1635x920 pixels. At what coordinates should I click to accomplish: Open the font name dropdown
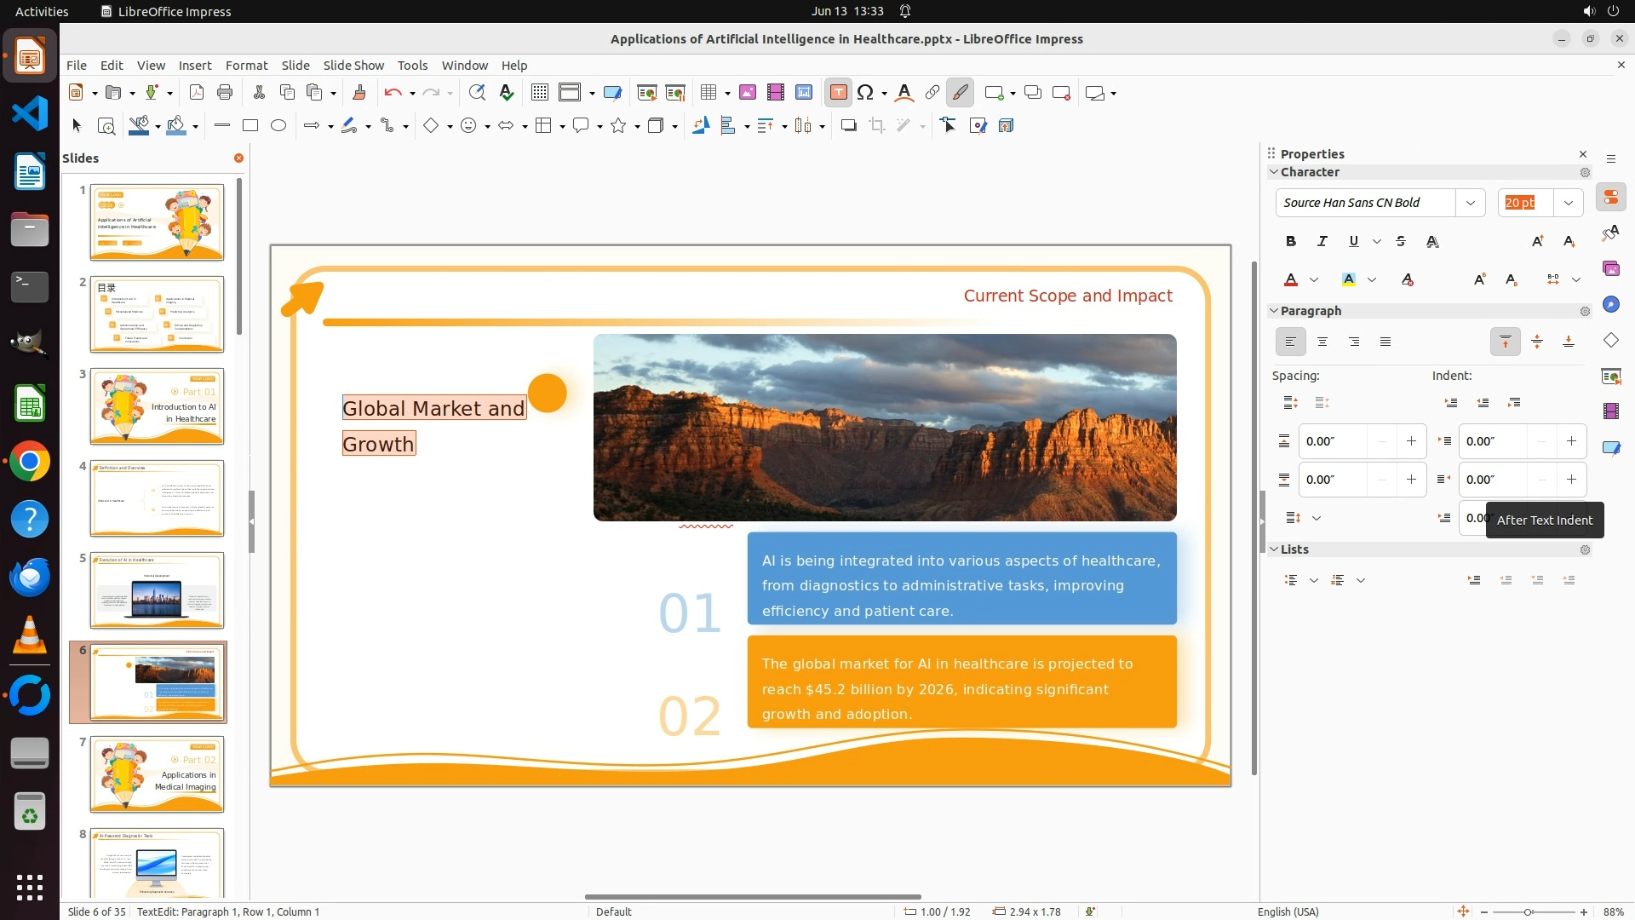click(1470, 203)
